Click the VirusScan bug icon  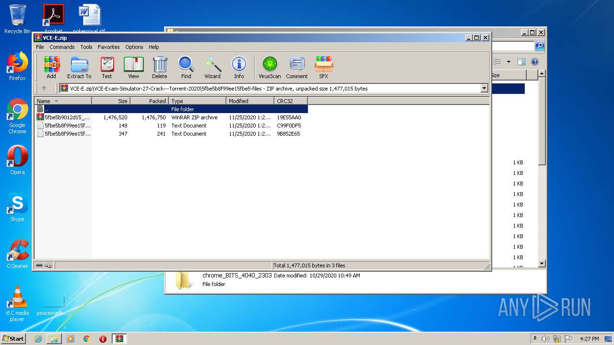tap(270, 67)
